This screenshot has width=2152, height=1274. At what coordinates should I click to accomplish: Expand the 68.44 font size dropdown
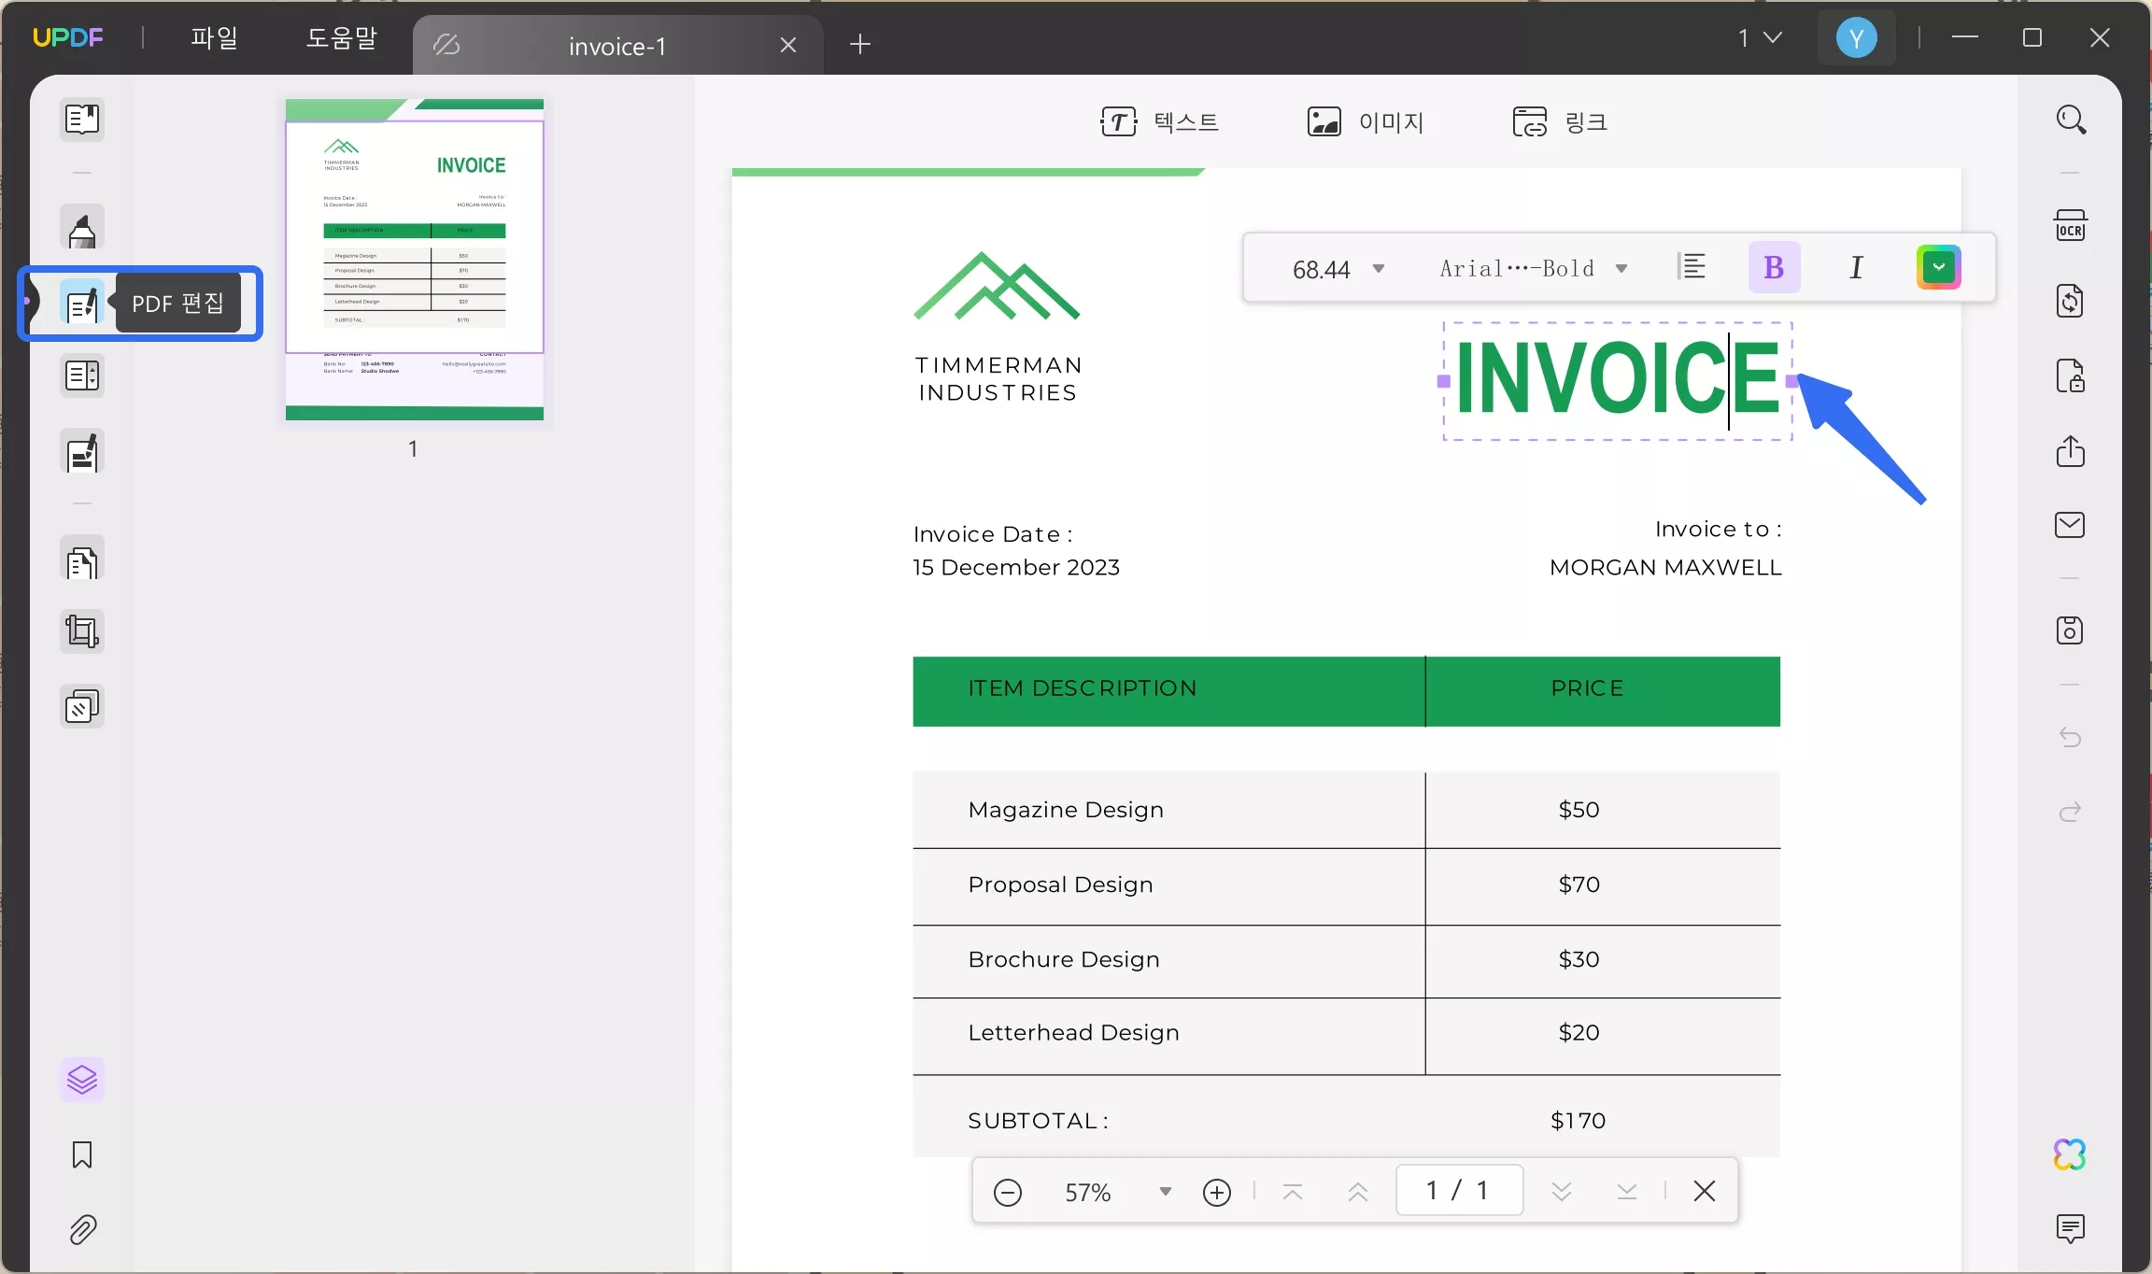click(1378, 269)
